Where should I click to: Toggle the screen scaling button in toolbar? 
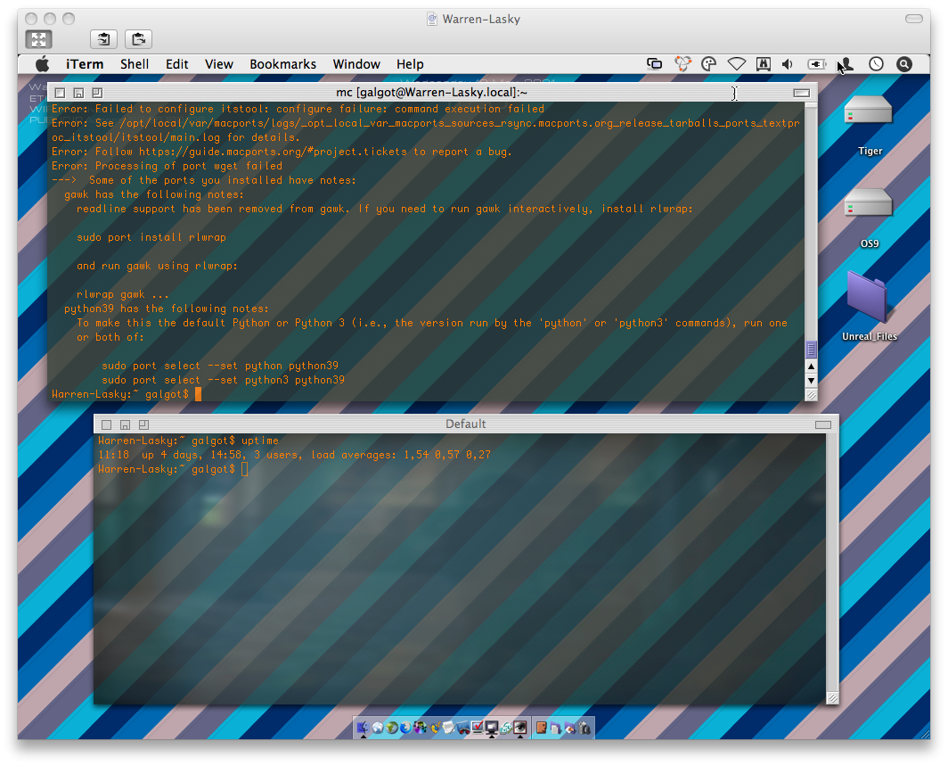click(x=38, y=39)
